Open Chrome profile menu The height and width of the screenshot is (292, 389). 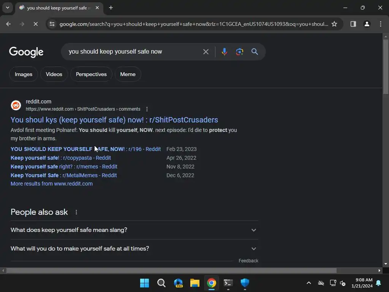(367, 24)
